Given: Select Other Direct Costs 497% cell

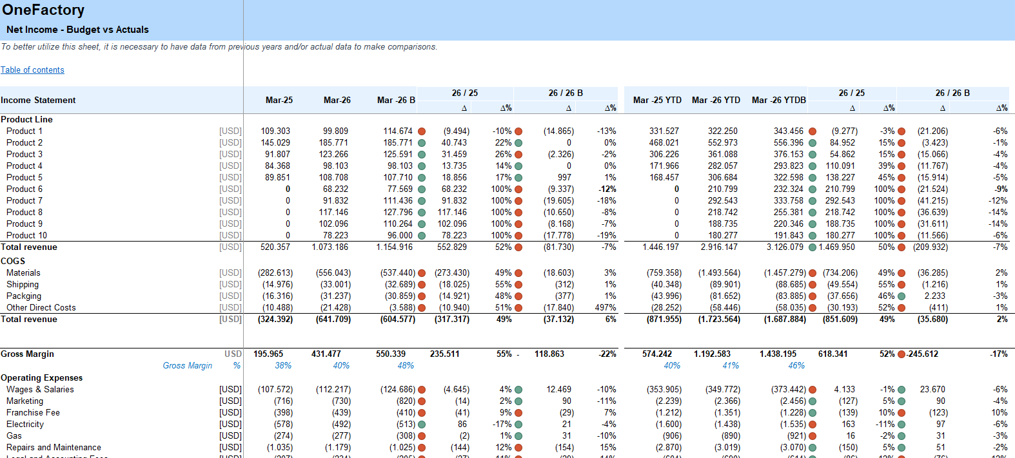Looking at the screenshot, I should pos(606,308).
